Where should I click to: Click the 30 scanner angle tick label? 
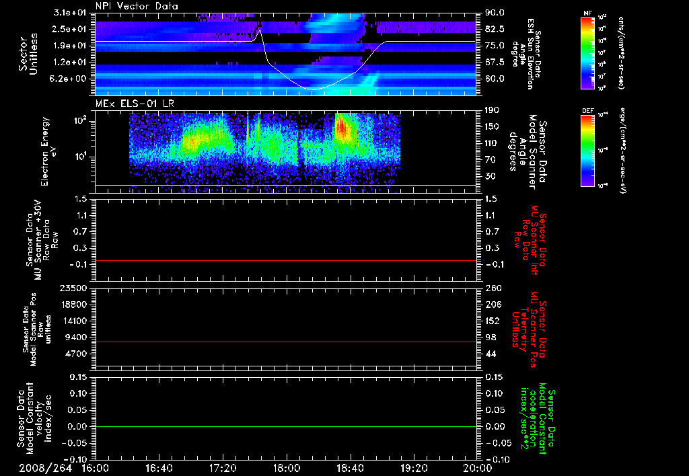point(491,177)
